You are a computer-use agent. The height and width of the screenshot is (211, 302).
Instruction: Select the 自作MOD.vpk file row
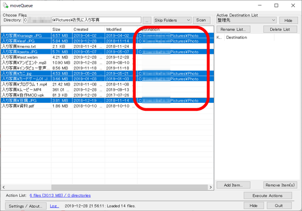pyautogui.click(x=107, y=95)
